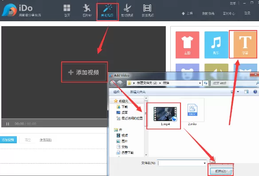Go back in Add Video dialog
This screenshot has width=259, height=176.
[x=113, y=83]
